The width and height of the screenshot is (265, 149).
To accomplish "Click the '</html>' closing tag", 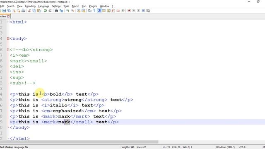I will [19, 139].
